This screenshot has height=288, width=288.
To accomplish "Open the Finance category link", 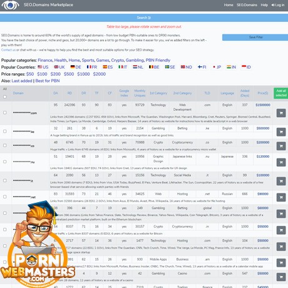I will pyautogui.click(x=45, y=60).
